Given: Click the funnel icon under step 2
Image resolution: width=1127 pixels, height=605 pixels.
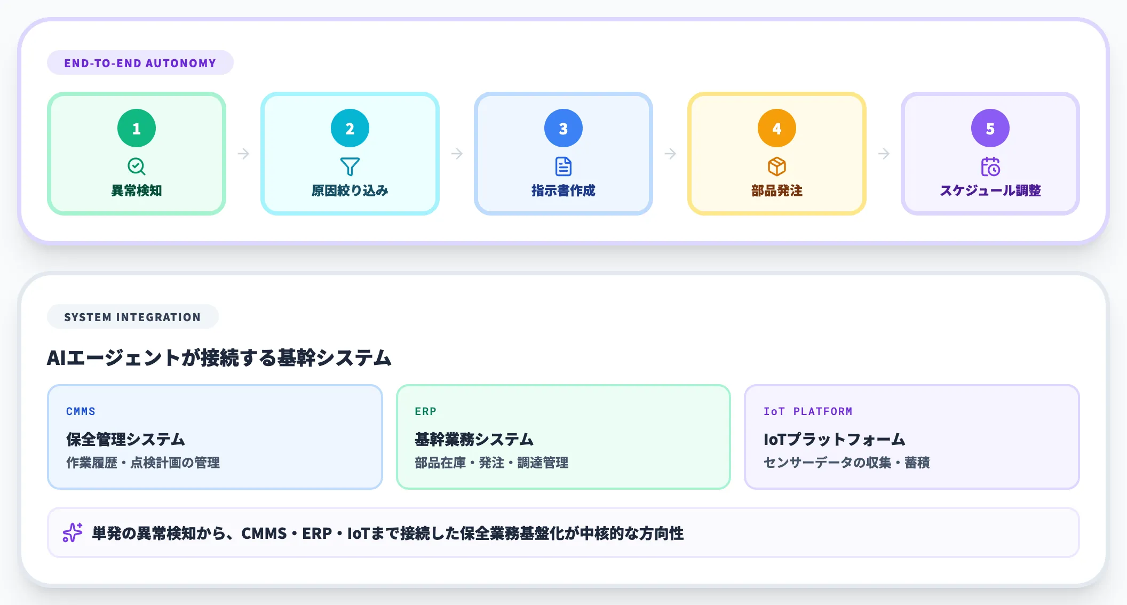Looking at the screenshot, I should tap(350, 166).
